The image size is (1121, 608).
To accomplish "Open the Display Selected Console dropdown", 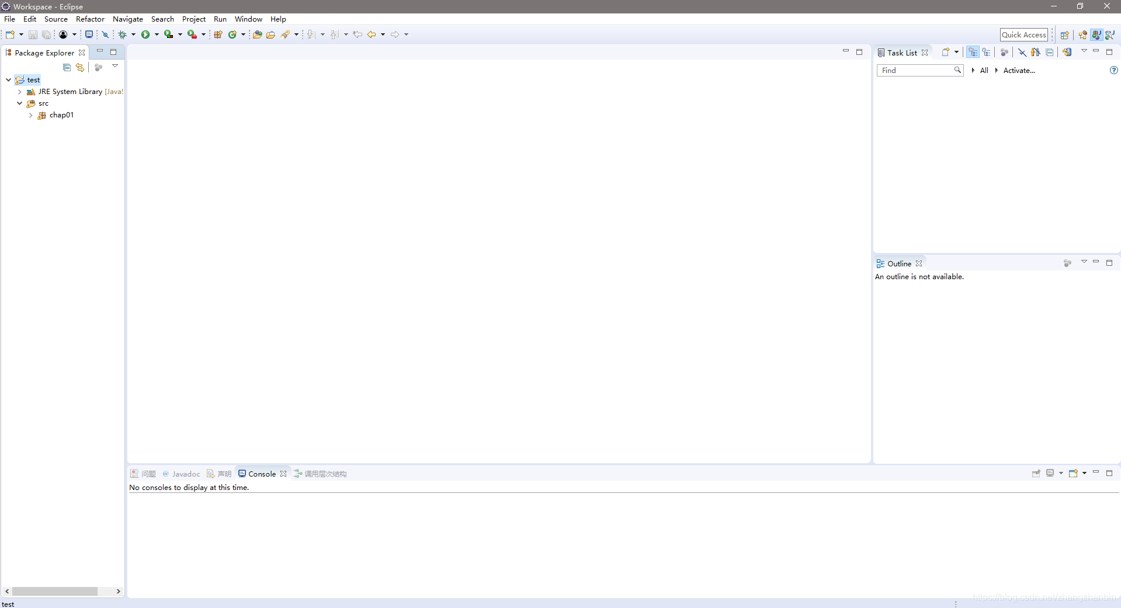I will click(x=1061, y=473).
